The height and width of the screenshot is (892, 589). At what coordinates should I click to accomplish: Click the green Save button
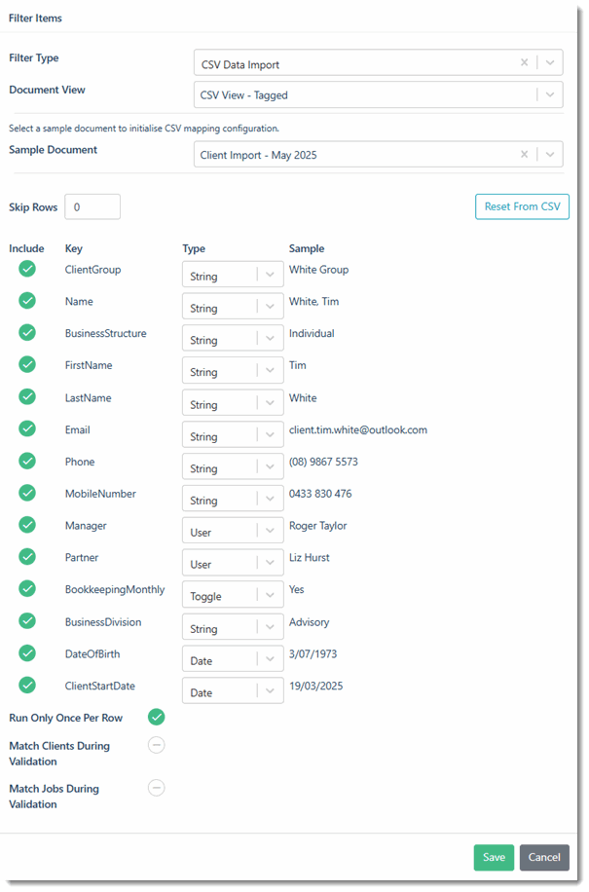494,857
